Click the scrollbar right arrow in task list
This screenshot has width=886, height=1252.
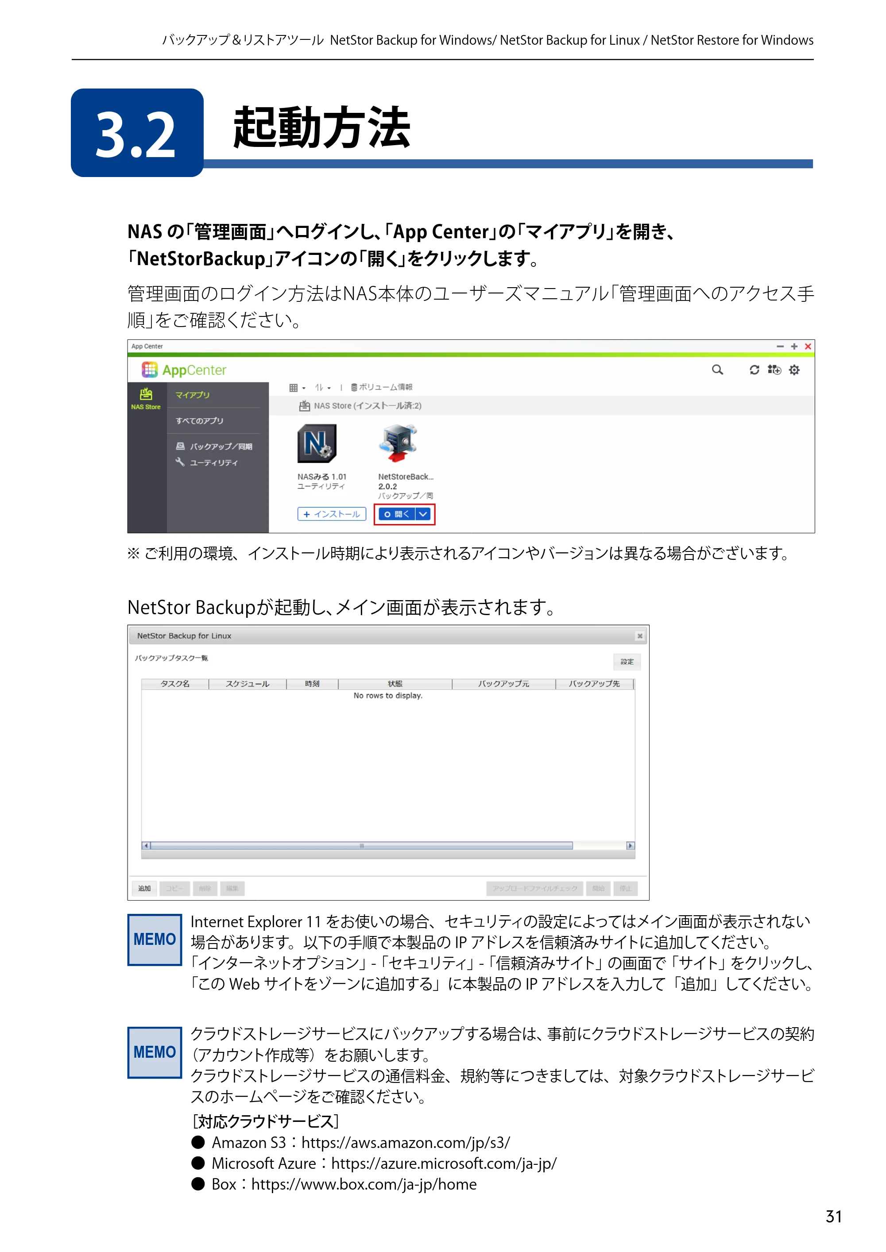pyautogui.click(x=630, y=846)
